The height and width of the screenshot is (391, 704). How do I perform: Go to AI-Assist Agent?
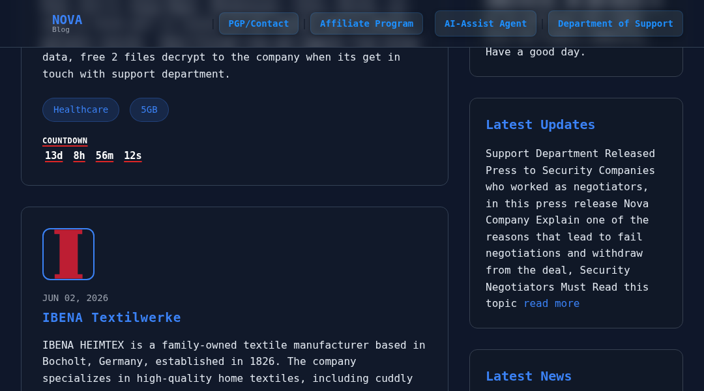click(x=486, y=23)
